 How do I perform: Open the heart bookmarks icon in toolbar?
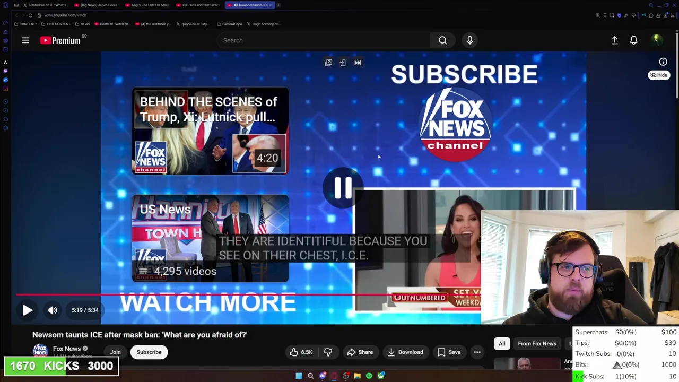tap(633, 15)
